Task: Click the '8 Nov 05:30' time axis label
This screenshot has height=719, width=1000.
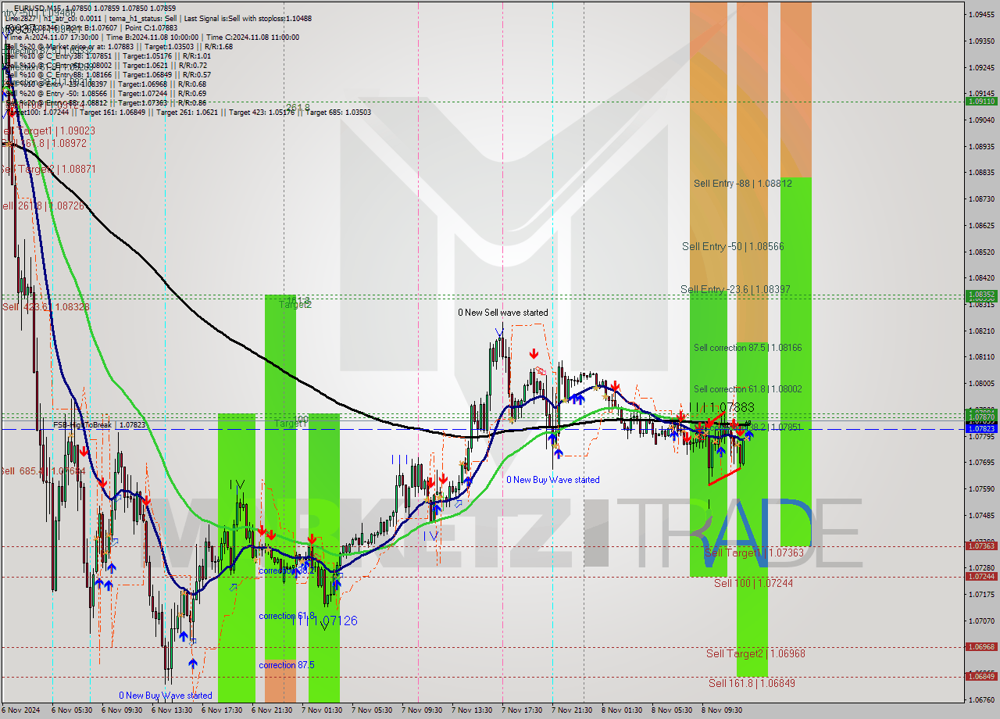Action: click(673, 710)
